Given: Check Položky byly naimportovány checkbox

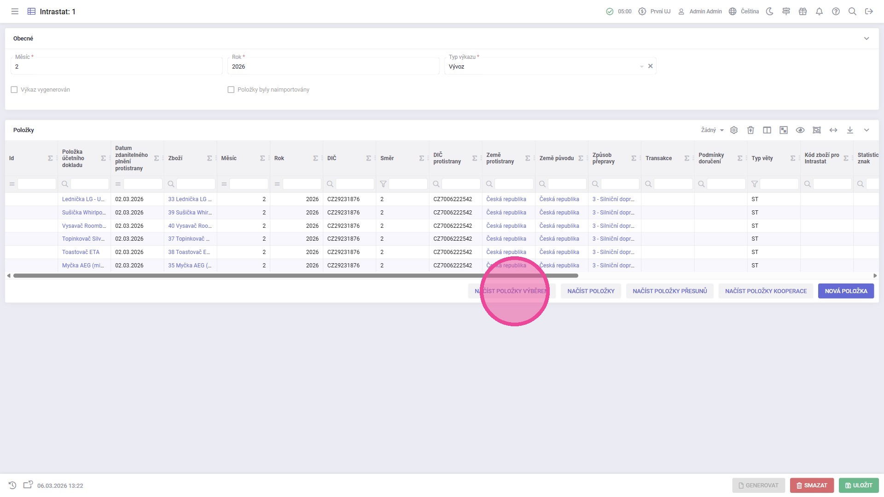Looking at the screenshot, I should 231,90.
